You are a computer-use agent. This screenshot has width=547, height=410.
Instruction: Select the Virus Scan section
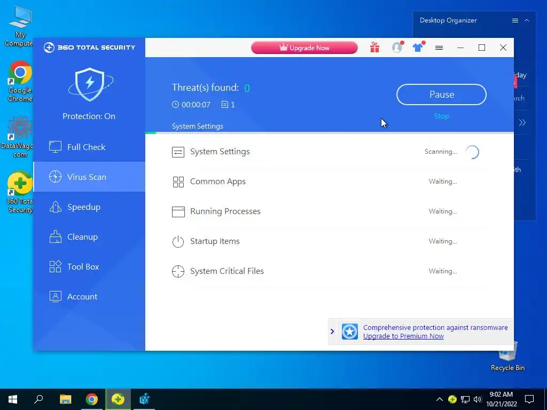[x=89, y=177]
